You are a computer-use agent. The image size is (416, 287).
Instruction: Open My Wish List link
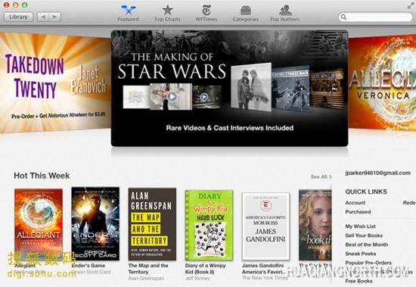pyautogui.click(x=360, y=226)
